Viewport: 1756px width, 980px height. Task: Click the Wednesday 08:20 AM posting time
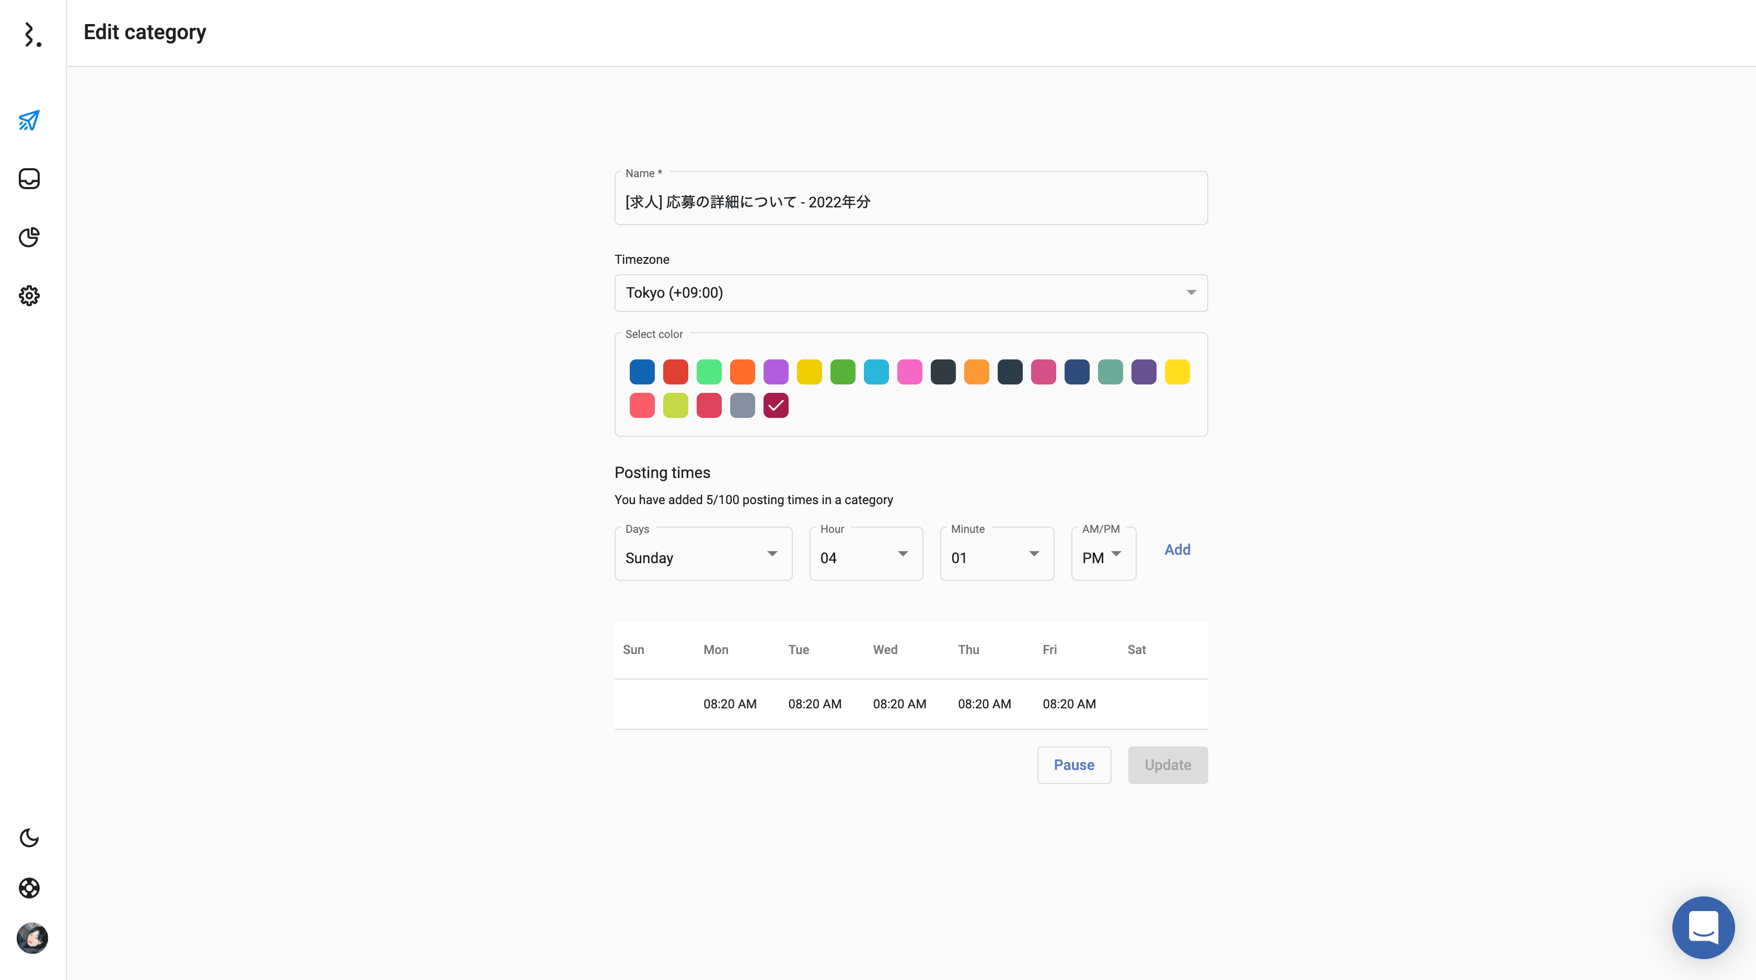point(899,704)
